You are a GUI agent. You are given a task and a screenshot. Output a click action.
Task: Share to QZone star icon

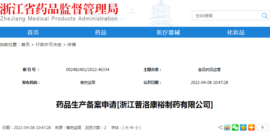point(243,128)
